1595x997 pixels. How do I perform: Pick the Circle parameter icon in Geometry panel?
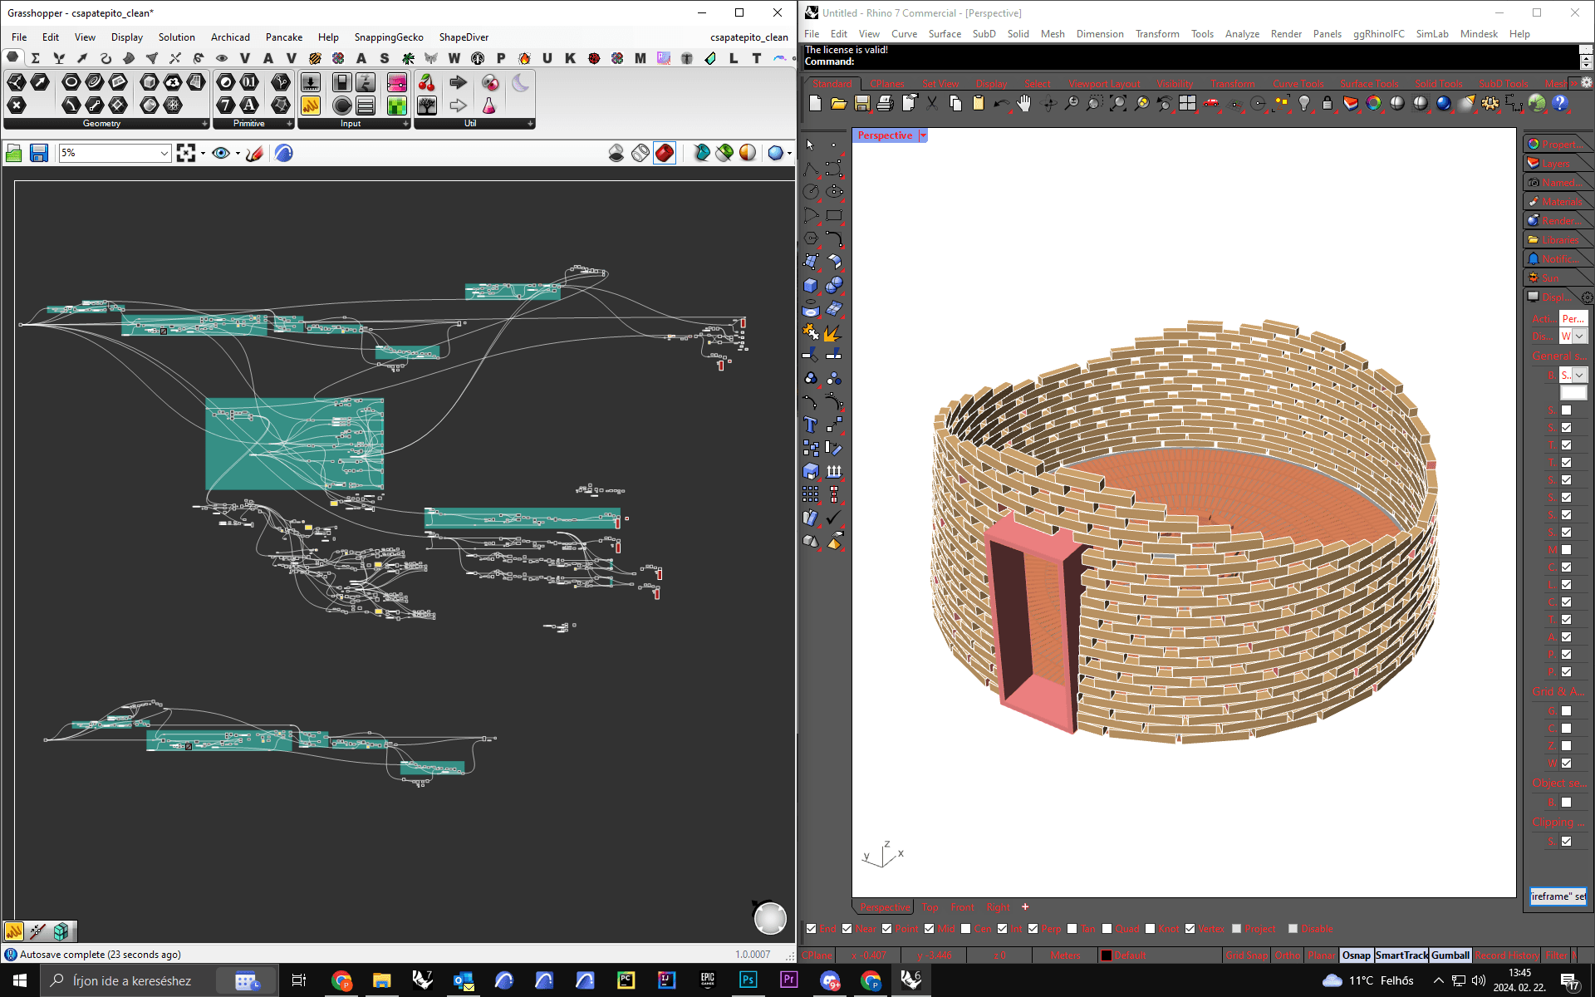tap(71, 81)
